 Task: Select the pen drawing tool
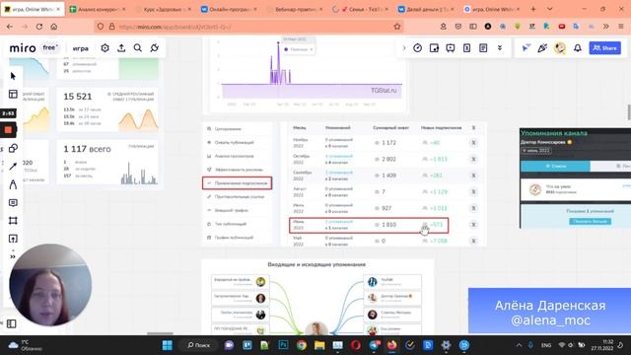pyautogui.click(x=13, y=184)
